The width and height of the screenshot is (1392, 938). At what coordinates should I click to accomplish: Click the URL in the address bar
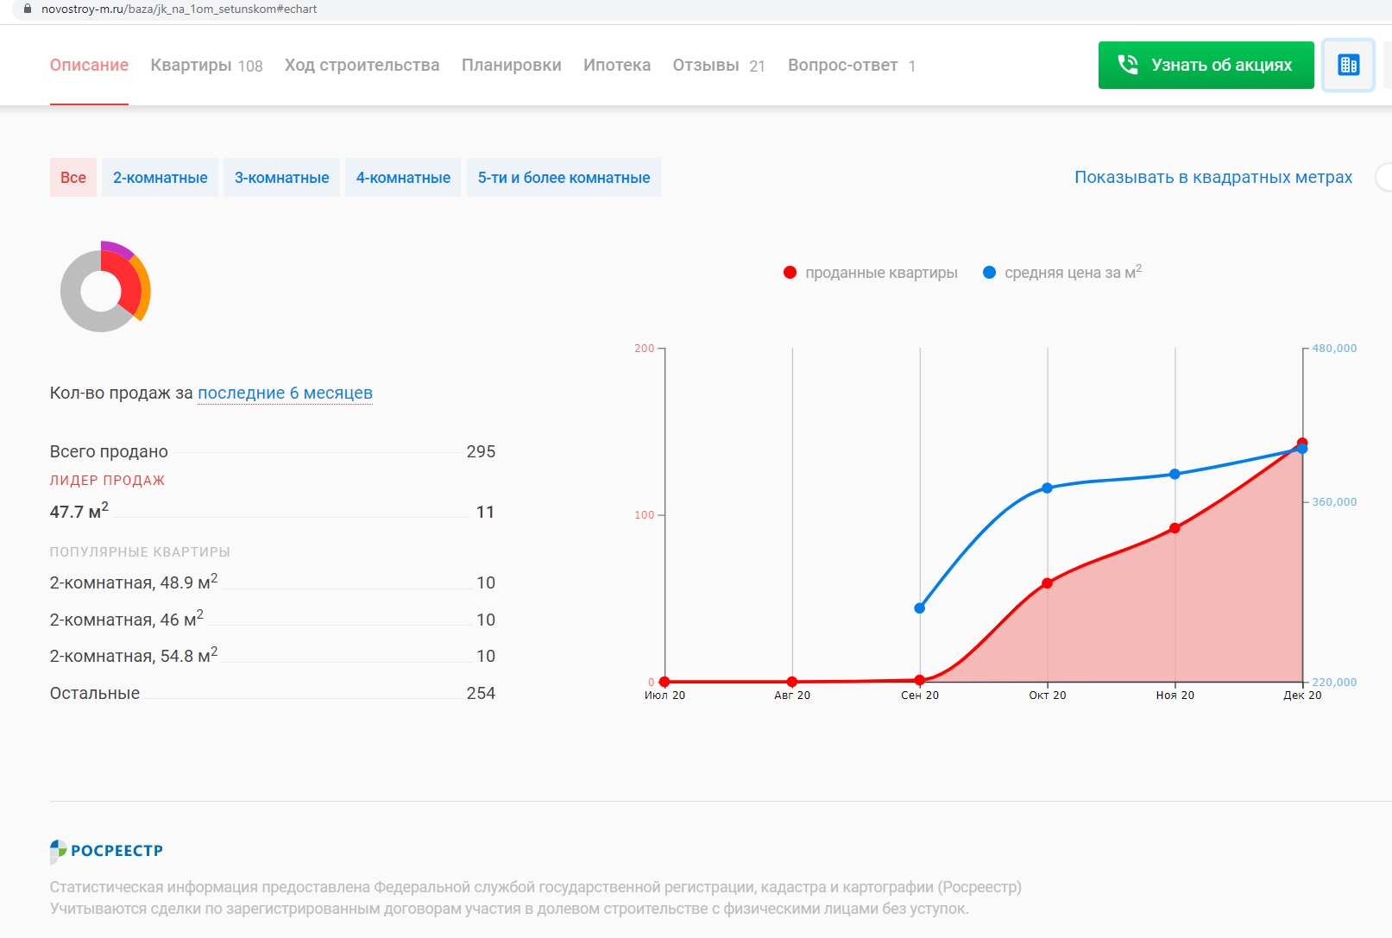pyautogui.click(x=180, y=9)
